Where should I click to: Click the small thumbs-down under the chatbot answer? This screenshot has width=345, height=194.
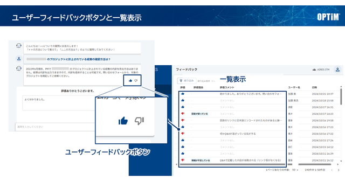(x=136, y=80)
